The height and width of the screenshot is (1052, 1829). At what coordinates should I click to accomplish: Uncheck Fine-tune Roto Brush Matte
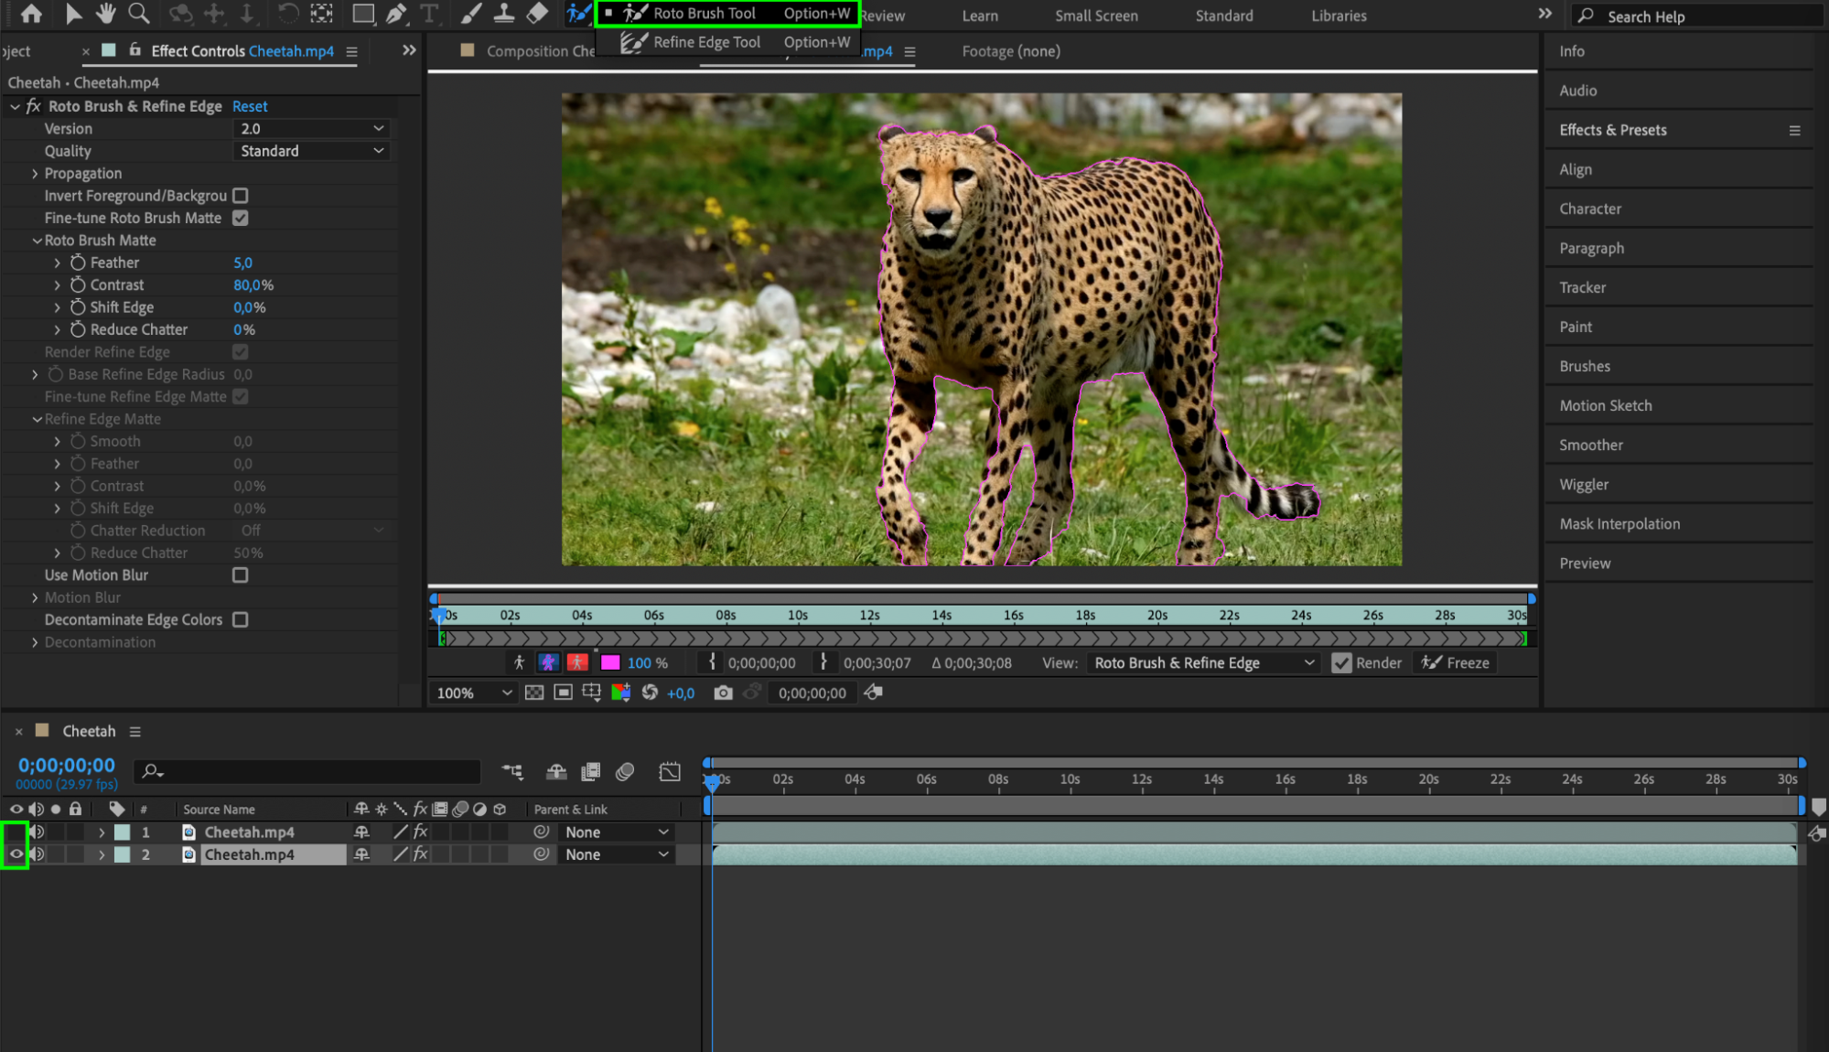(x=240, y=218)
